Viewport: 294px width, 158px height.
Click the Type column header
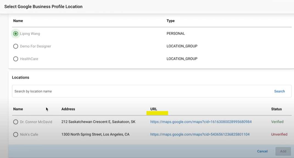(x=170, y=21)
